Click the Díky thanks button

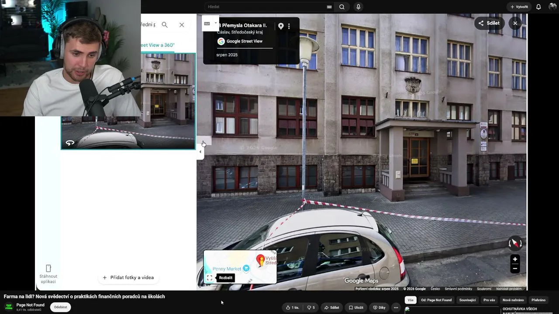click(x=379, y=307)
